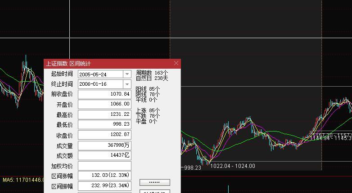Select the 区间振幅 field with 232.99(23.34%)
This screenshot has height=193, width=352.
tap(104, 186)
